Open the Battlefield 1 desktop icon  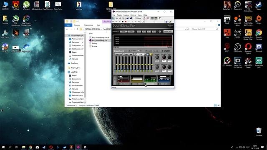pos(227,5)
